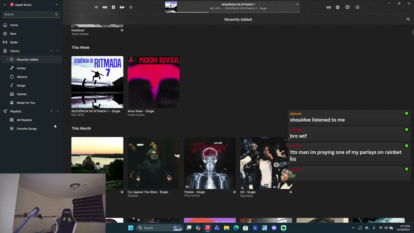
Task: Open the Radio section
Action: (31, 42)
